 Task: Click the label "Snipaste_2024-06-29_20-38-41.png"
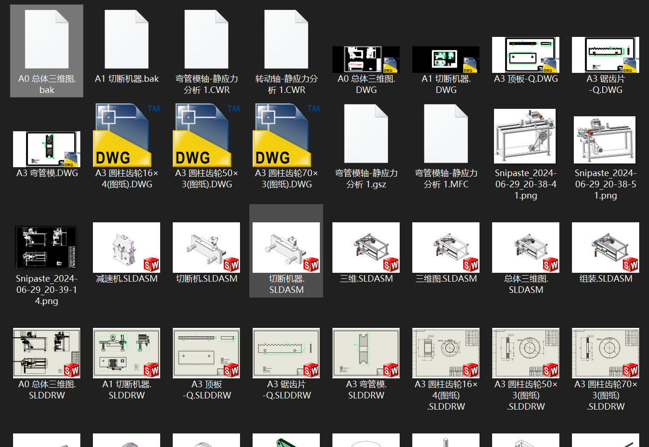526,184
